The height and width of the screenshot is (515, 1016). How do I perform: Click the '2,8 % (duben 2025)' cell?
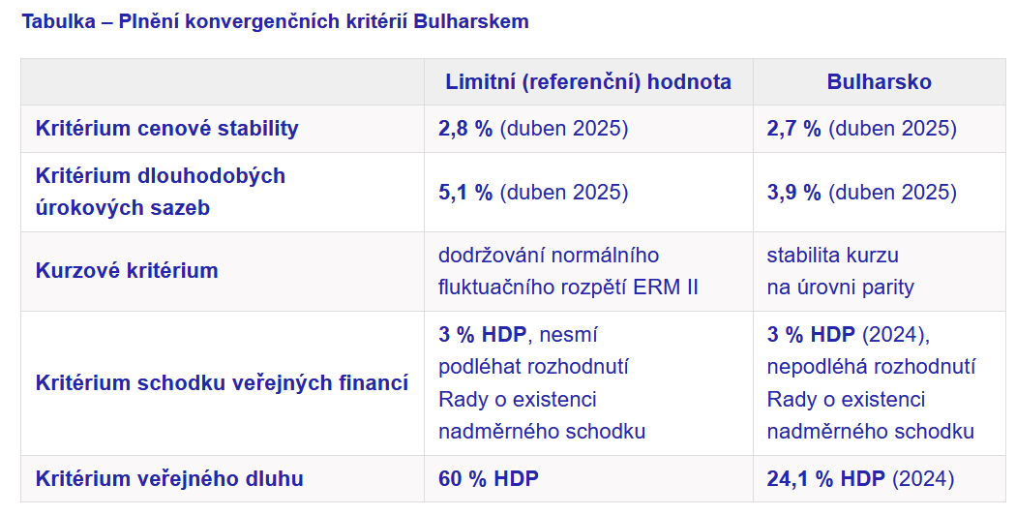pyautogui.click(x=588, y=129)
